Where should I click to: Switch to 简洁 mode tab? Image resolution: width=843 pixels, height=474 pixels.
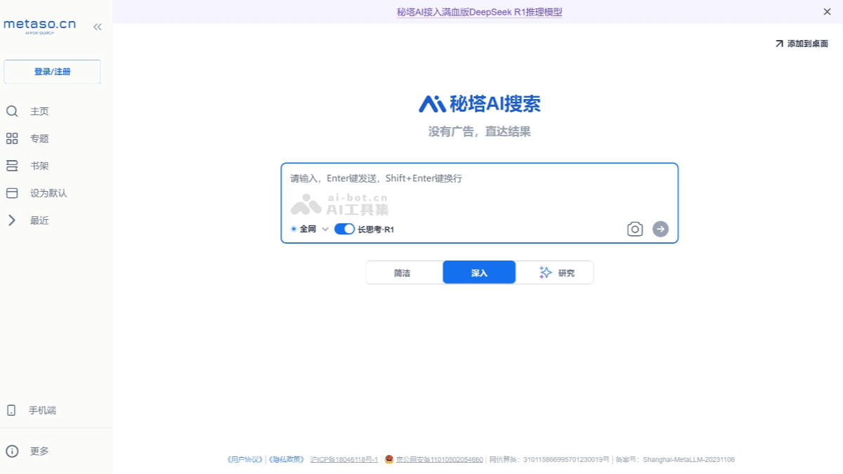404,272
